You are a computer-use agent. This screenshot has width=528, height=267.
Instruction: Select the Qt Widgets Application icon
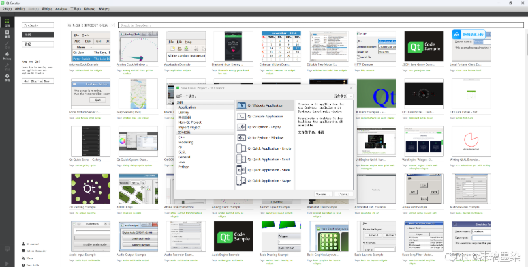(x=241, y=105)
